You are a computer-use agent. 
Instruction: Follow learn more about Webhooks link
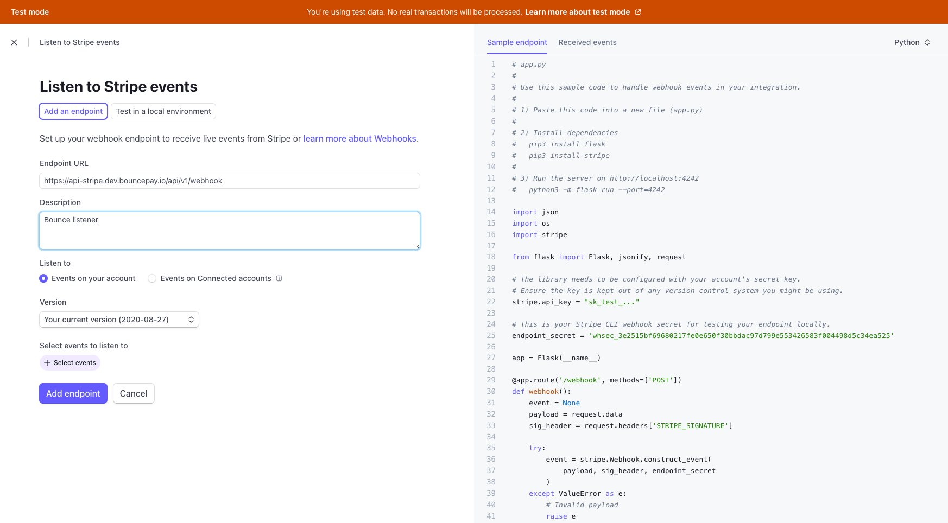pyautogui.click(x=360, y=138)
